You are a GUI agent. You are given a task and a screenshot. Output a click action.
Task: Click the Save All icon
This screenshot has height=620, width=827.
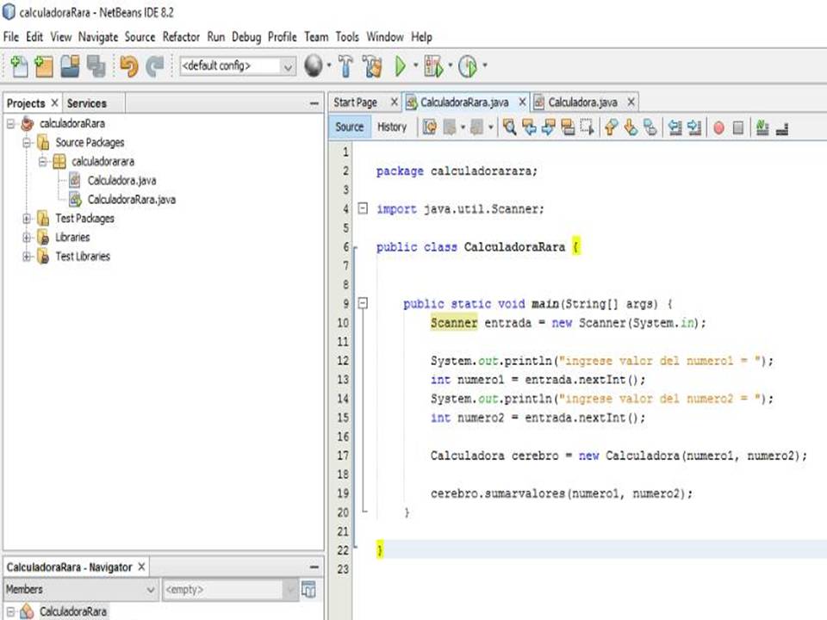[x=95, y=66]
